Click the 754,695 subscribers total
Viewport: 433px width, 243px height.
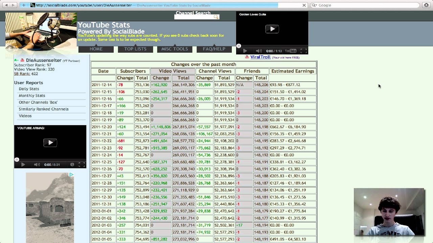coord(142,239)
